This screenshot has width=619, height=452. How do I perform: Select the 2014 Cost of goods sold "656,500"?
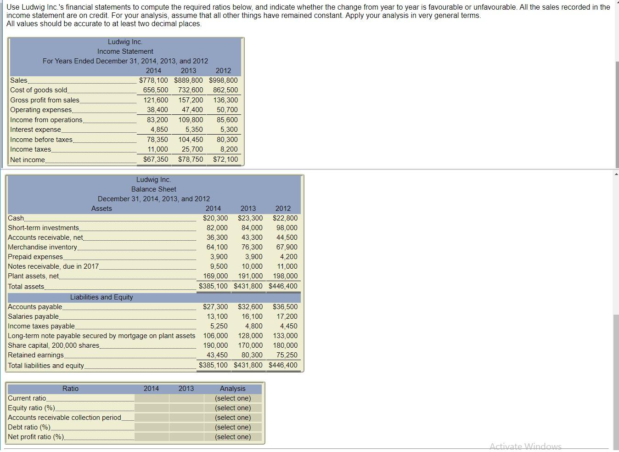tap(156, 90)
